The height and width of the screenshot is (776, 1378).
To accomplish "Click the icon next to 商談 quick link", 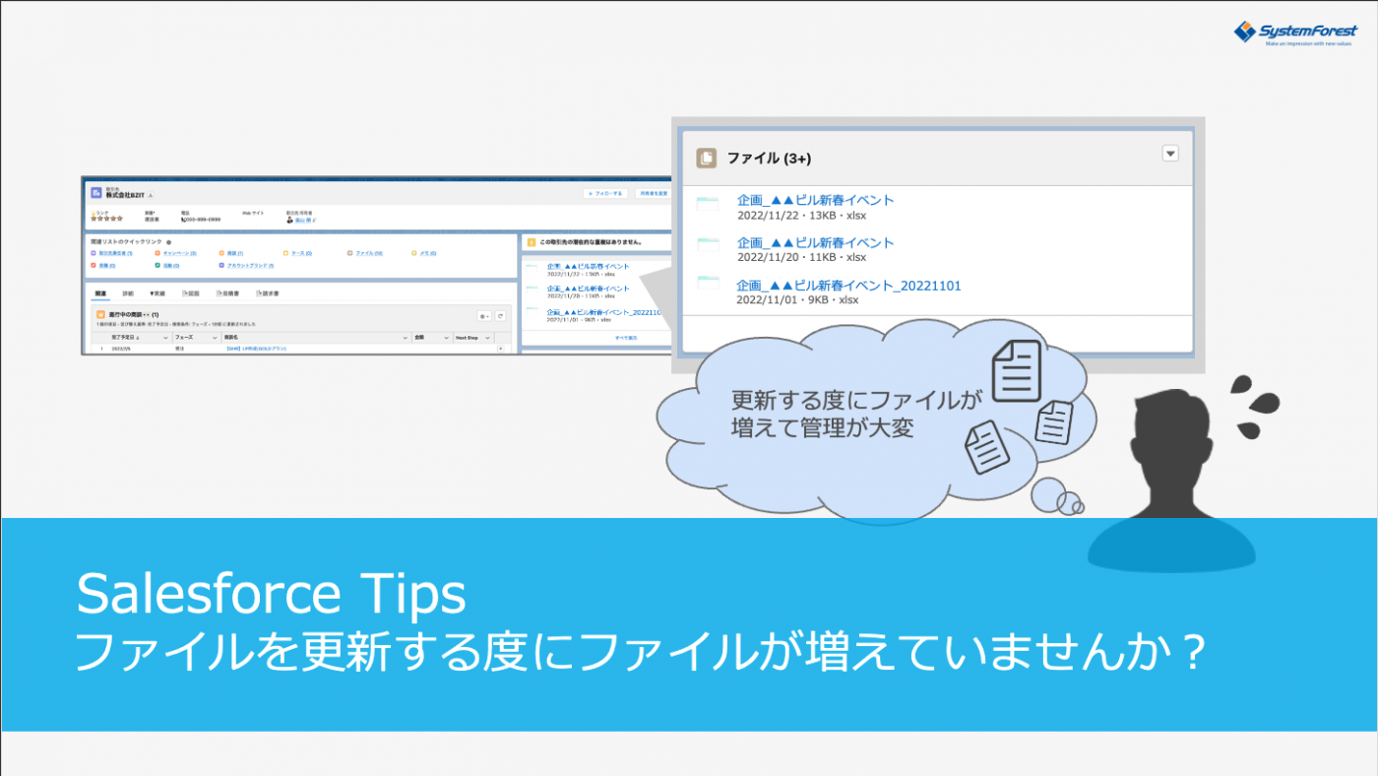I will 221,253.
